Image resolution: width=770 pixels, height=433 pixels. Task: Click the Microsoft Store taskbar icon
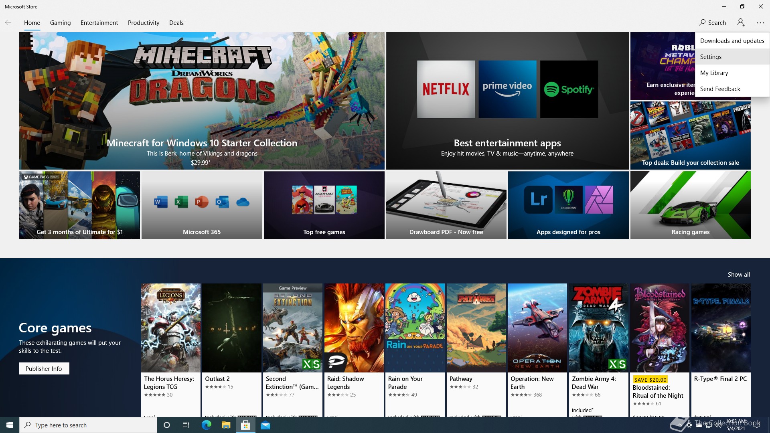click(x=245, y=425)
